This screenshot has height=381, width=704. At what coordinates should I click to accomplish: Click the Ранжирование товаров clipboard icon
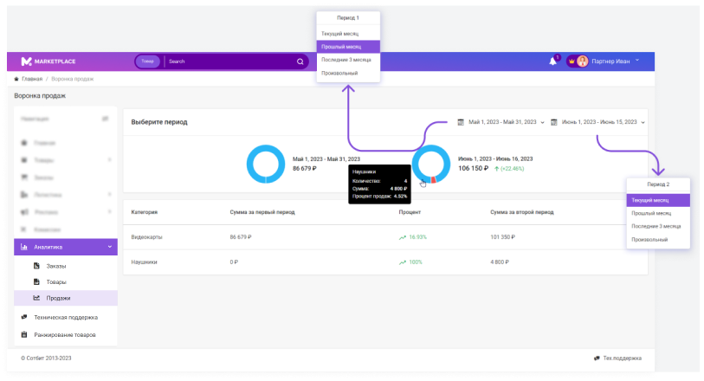tap(24, 334)
